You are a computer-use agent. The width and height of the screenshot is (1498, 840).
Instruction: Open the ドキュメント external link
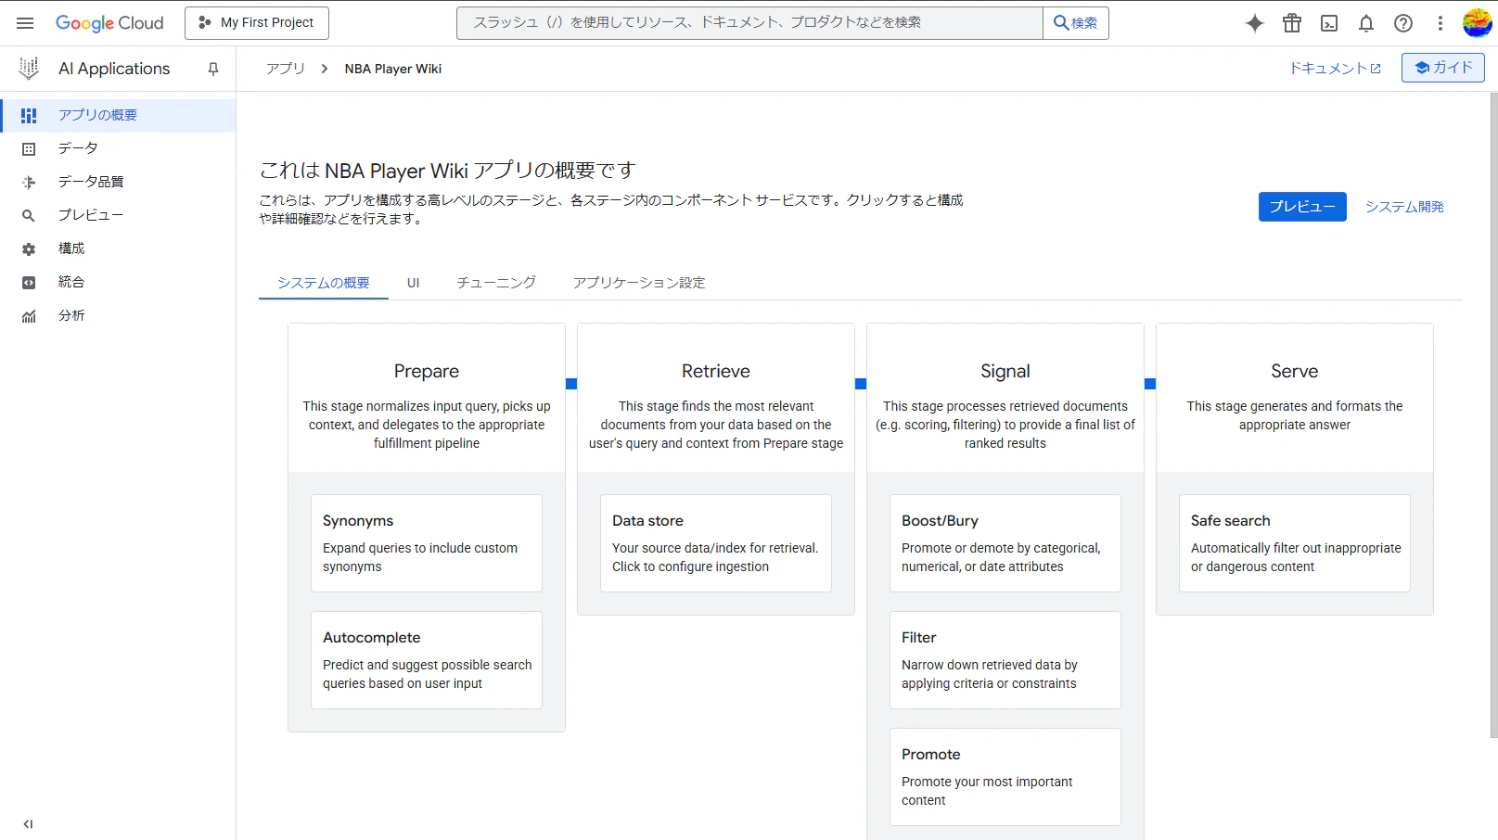tap(1335, 69)
